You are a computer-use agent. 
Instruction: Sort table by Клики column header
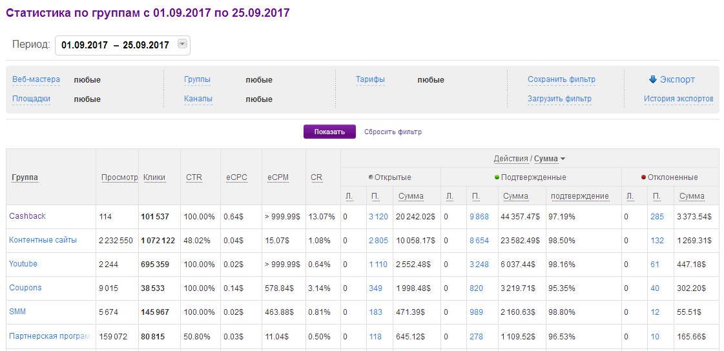[154, 177]
